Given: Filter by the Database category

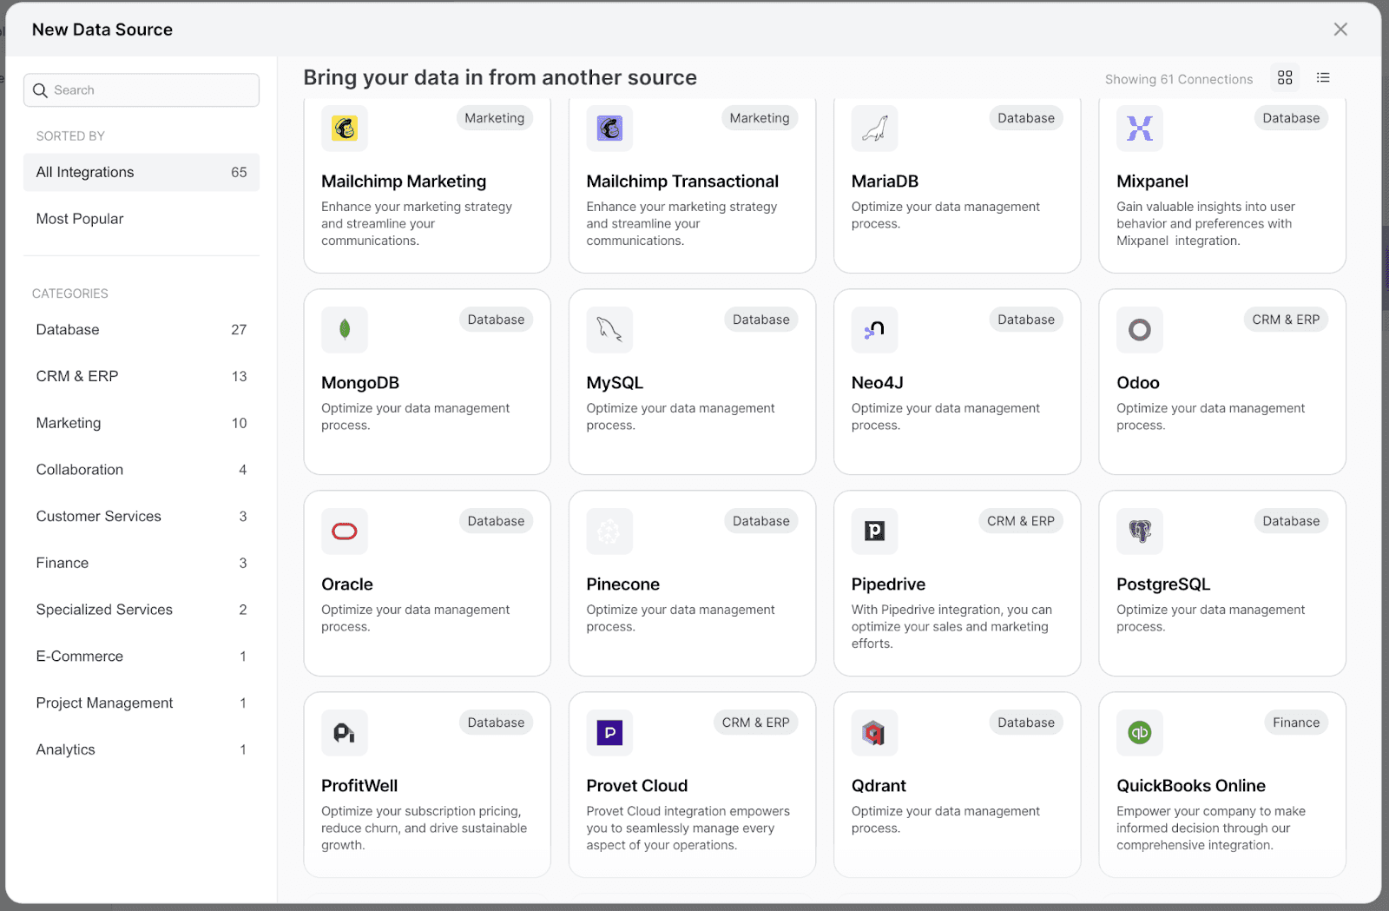Looking at the screenshot, I should [68, 329].
